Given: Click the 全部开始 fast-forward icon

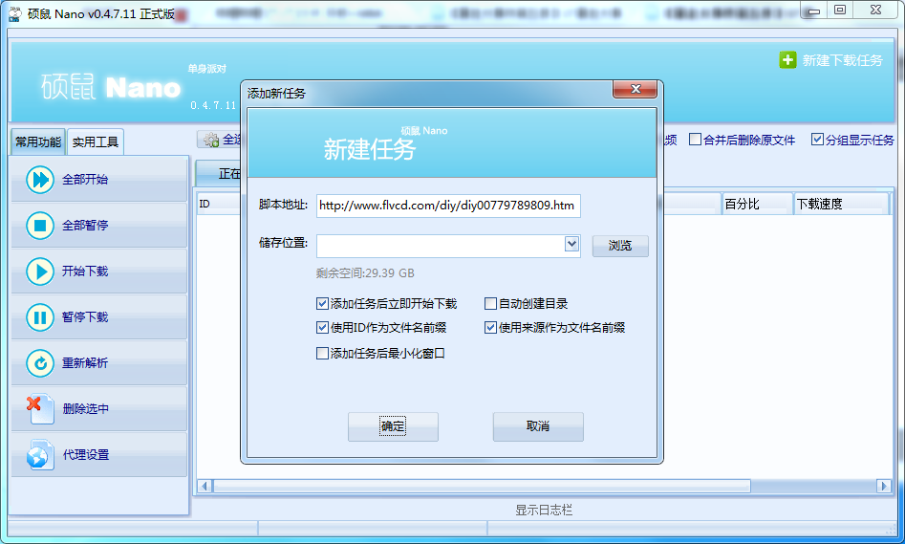Looking at the screenshot, I should [x=40, y=180].
